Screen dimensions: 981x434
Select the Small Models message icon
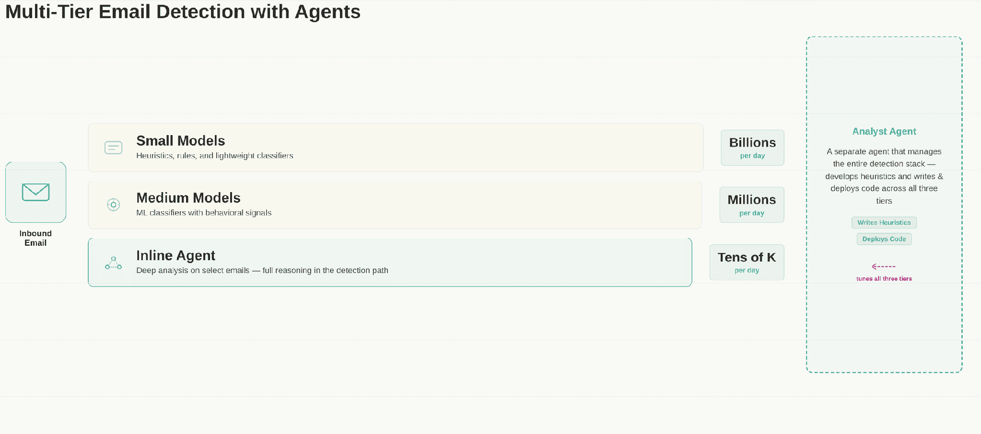(x=113, y=148)
